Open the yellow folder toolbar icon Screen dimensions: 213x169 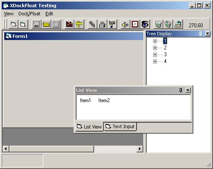click(46, 24)
